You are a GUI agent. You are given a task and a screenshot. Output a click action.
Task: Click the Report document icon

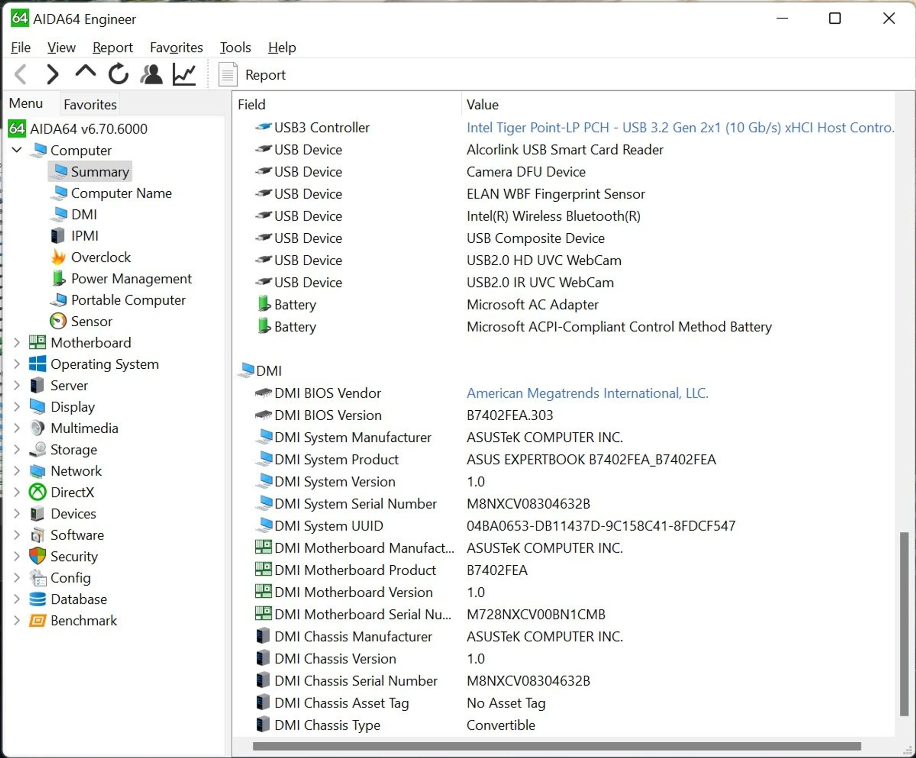(228, 75)
